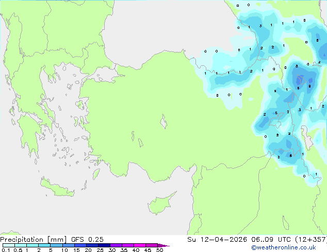Image resolution: width=327 pixels, height=252 pixels.
Task: Pick the 45–50 mm legend swatch
Action: [152, 245]
